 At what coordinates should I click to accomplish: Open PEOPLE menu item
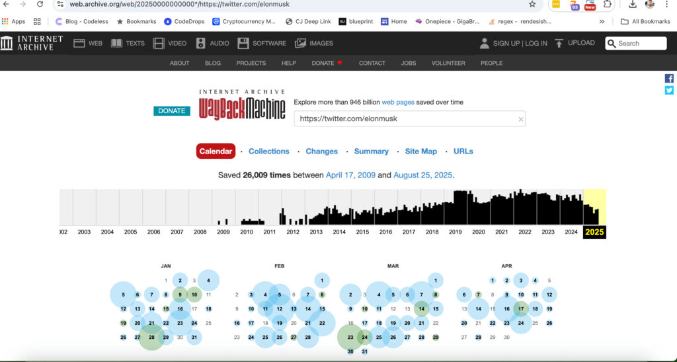coord(492,63)
